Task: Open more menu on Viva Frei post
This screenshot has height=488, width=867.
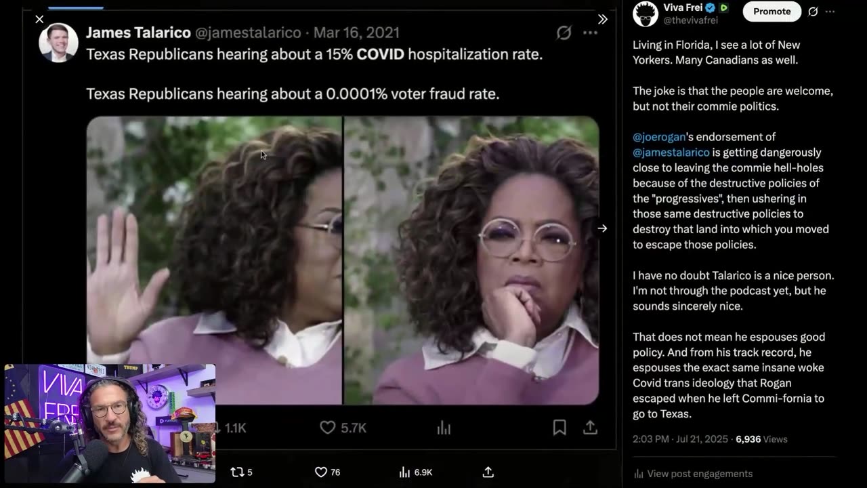Action: coord(830,12)
